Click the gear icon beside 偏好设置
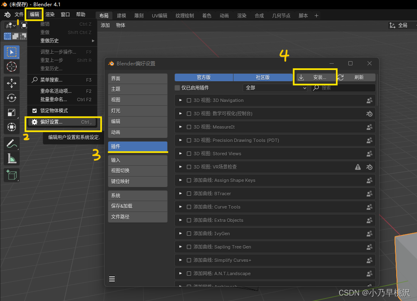The image size is (417, 301). (x=35, y=122)
